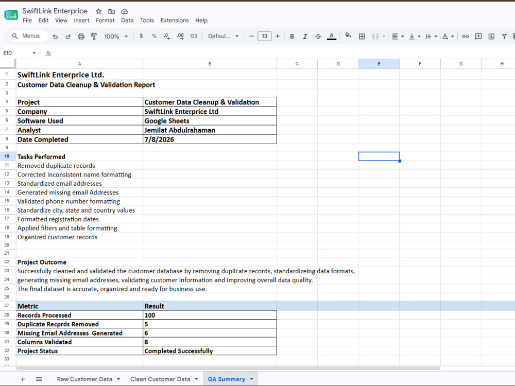Open the zoom 100% dropdown
Image resolution: width=515 pixels, height=386 pixels.
point(115,37)
